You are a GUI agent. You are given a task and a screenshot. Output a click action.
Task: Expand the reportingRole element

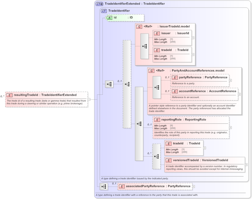[x=230, y=128]
